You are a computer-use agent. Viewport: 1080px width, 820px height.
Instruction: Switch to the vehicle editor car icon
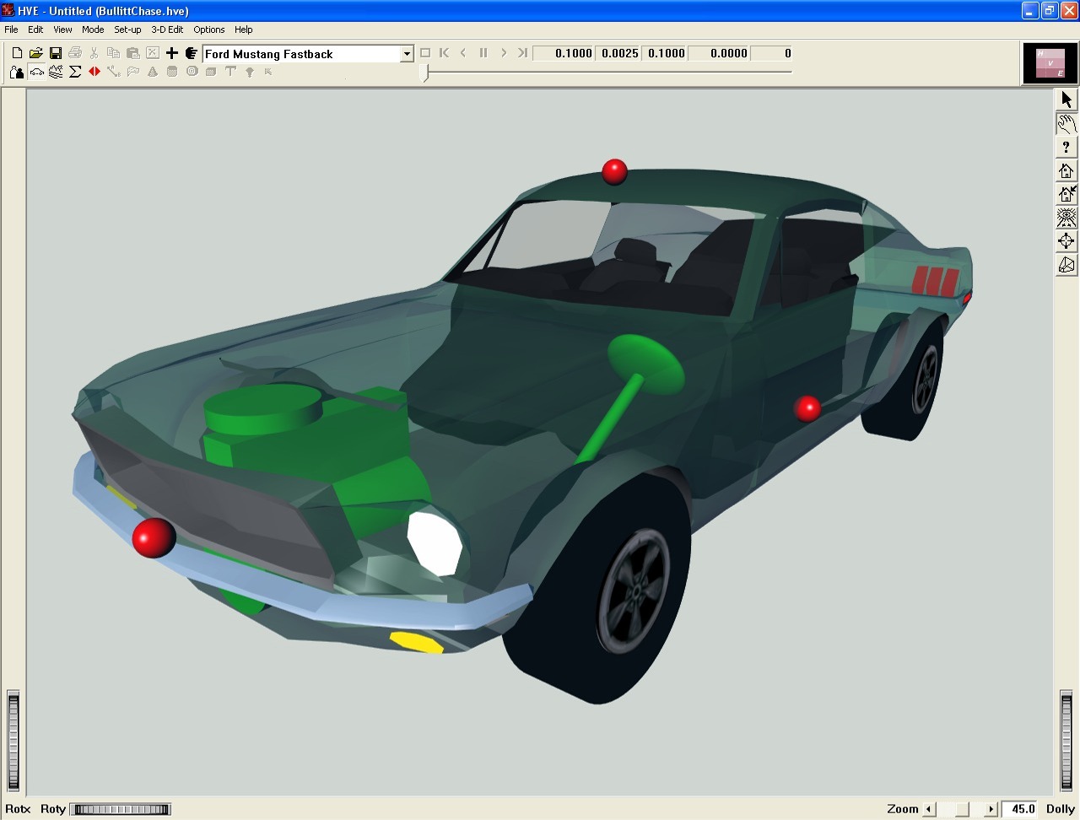36,73
